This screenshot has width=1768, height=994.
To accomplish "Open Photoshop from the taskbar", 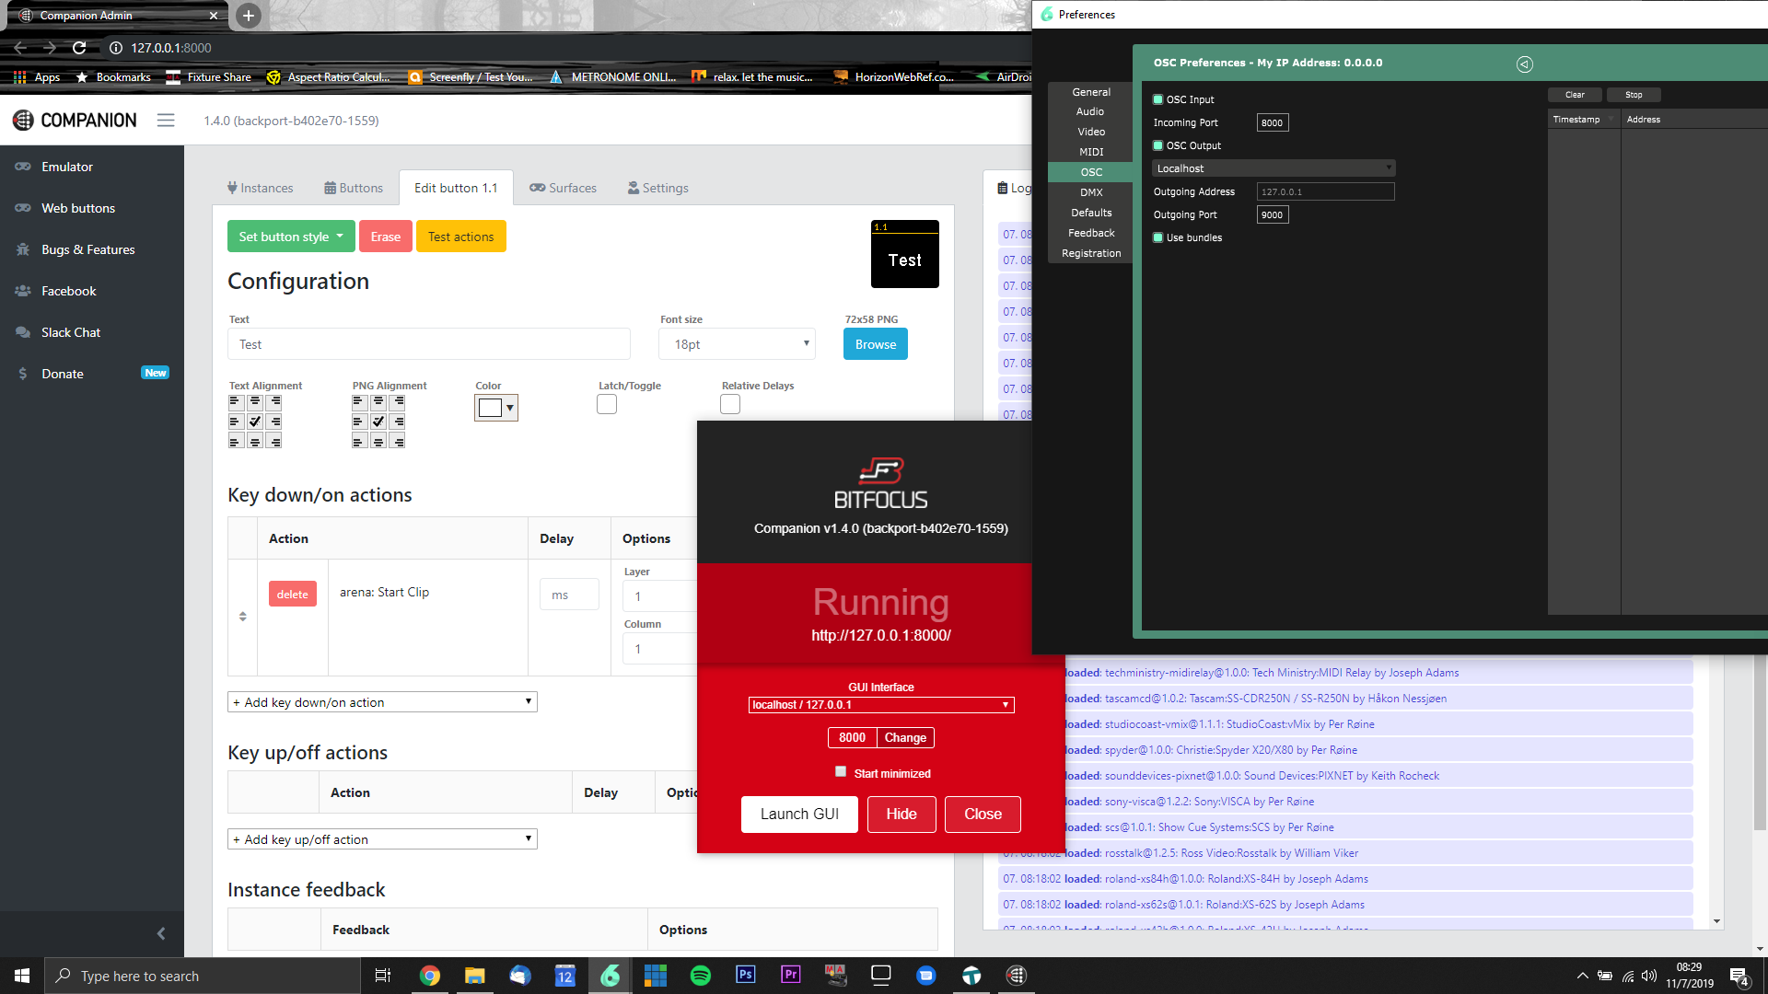I will click(x=745, y=976).
